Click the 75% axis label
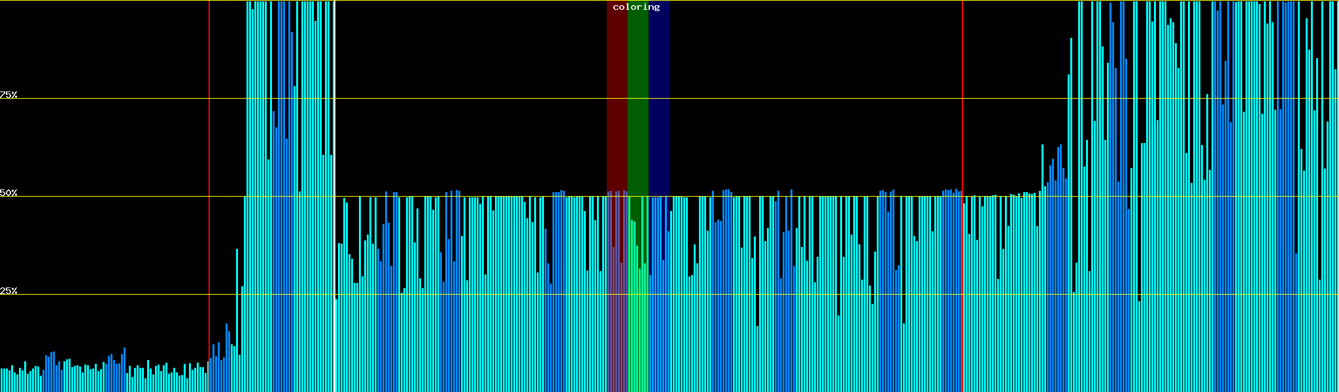 pyautogui.click(x=8, y=95)
